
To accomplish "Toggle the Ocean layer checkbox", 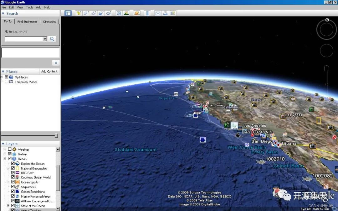I will [10, 159].
